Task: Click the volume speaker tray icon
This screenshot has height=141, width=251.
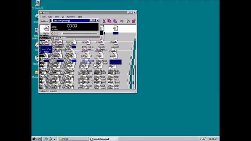Action: [205, 139]
